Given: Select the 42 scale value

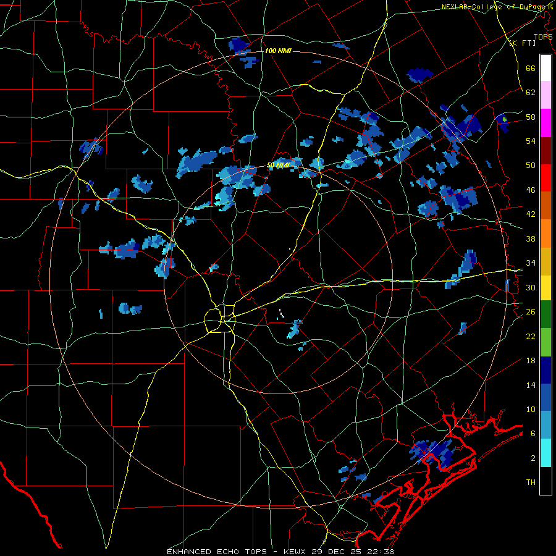Looking at the screenshot, I should 531,214.
